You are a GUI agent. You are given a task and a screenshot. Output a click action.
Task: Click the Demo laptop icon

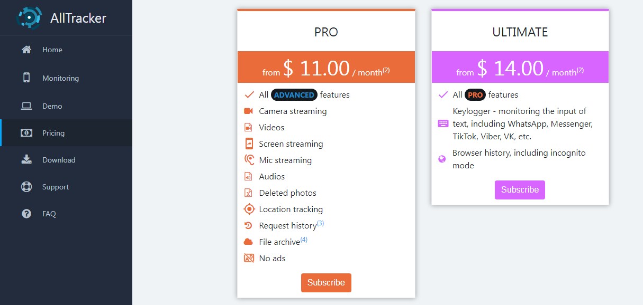[x=26, y=106]
